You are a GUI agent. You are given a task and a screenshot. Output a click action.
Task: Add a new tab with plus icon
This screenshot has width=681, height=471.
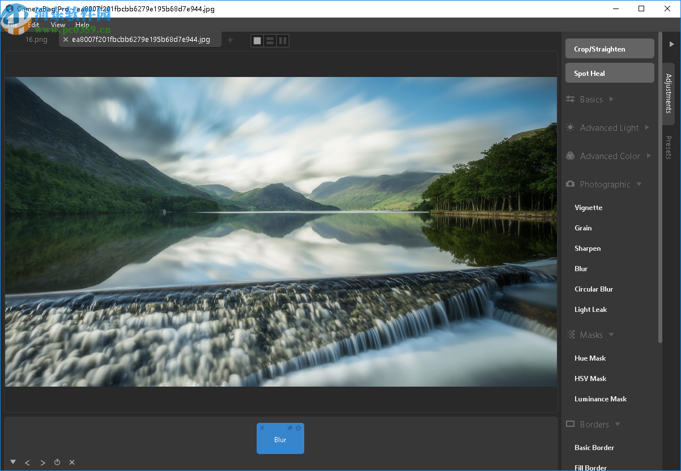(x=230, y=40)
